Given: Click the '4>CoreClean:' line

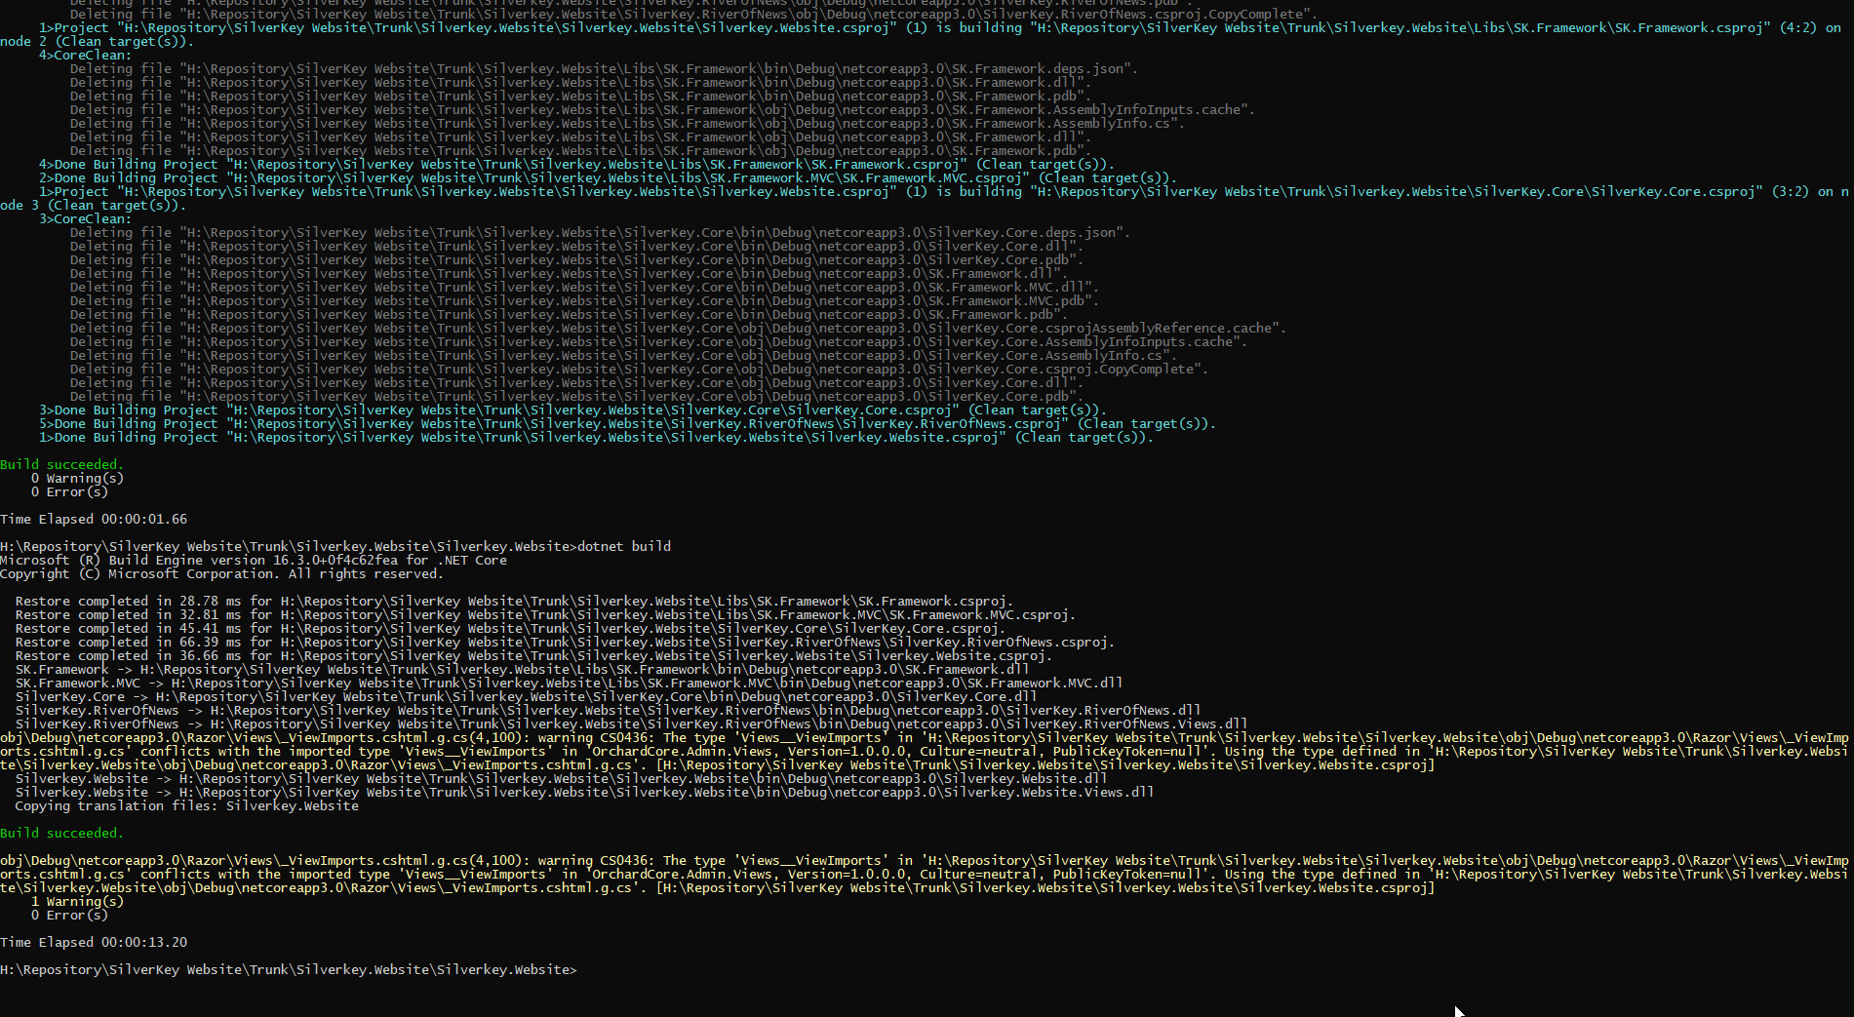Looking at the screenshot, I should click(x=86, y=56).
